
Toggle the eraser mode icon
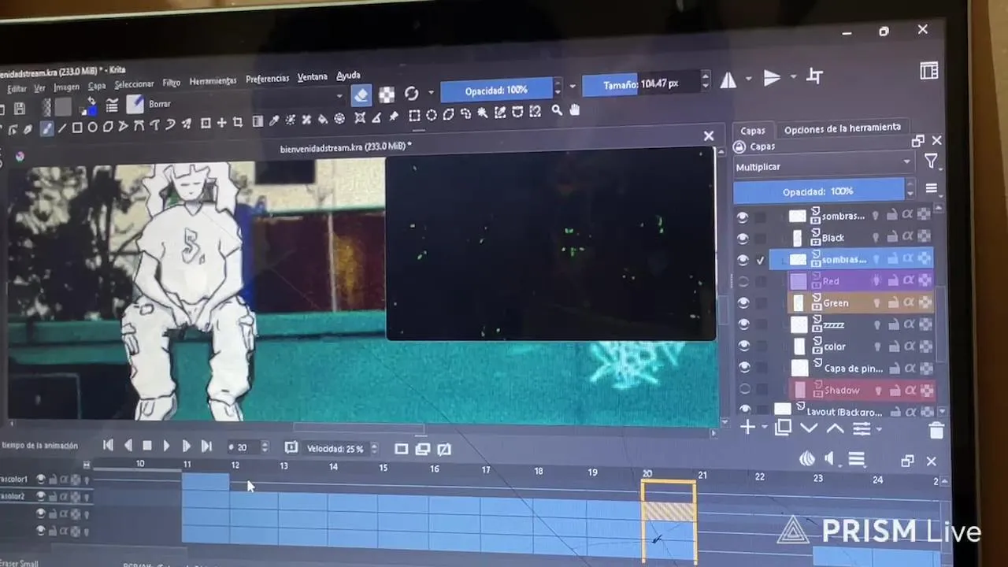click(361, 94)
